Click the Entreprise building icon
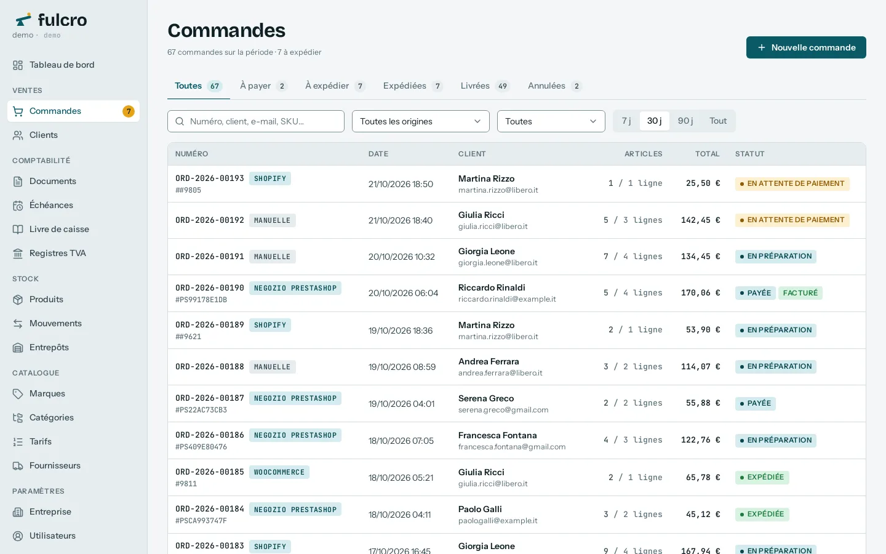 [x=18, y=512]
